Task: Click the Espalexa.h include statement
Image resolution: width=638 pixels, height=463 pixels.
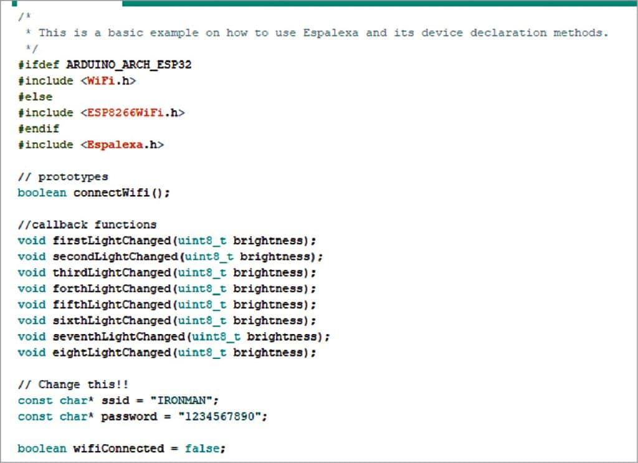Action: click(91, 145)
